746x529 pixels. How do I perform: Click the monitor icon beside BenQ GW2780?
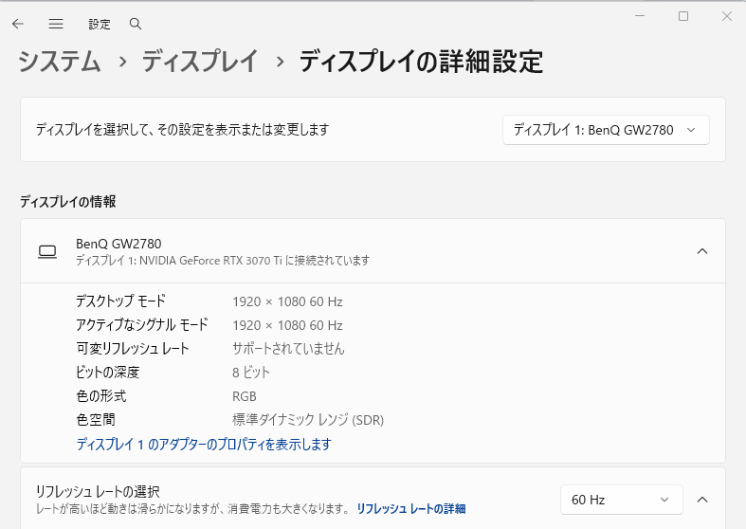coord(47,251)
